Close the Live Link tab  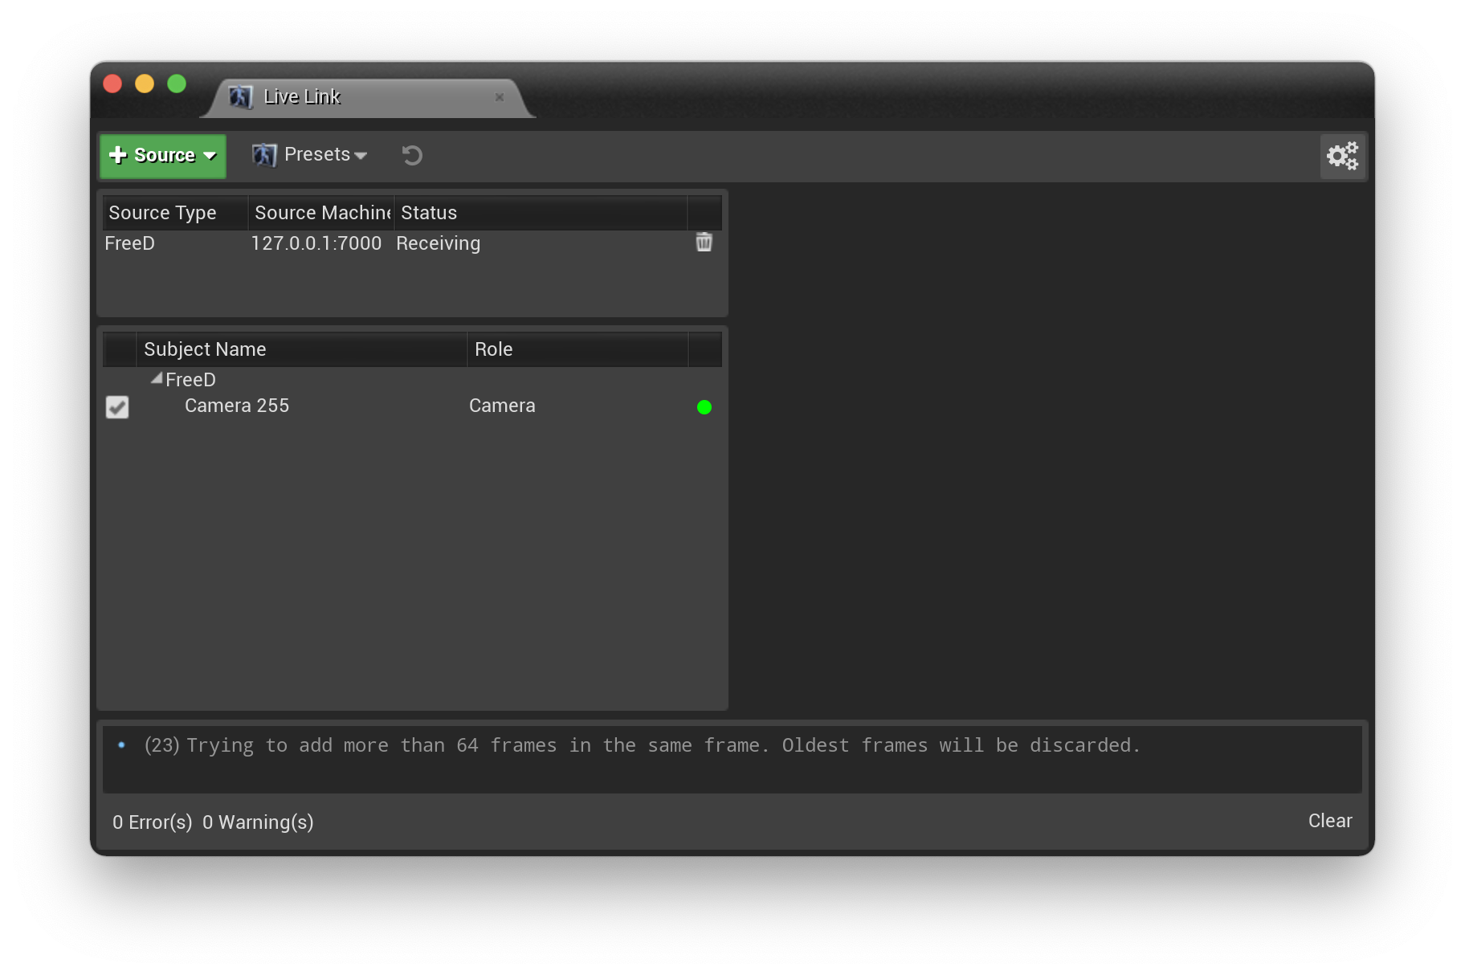(500, 97)
